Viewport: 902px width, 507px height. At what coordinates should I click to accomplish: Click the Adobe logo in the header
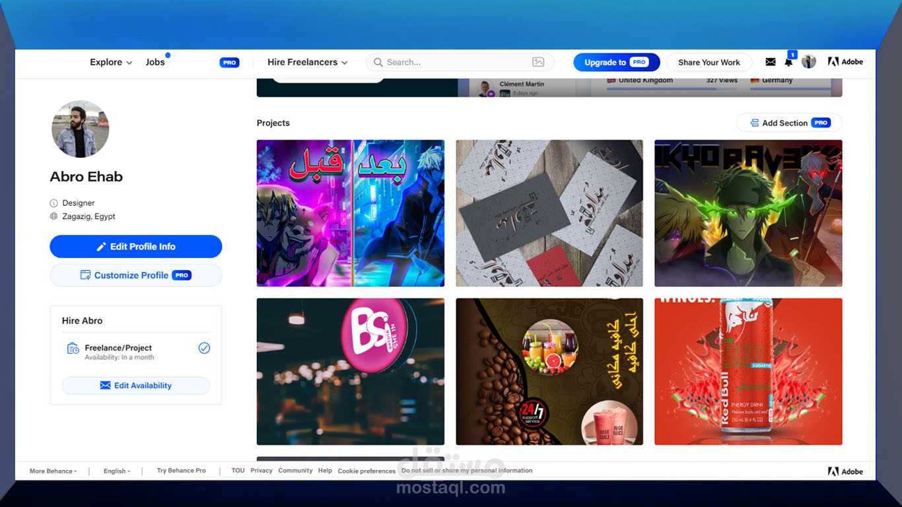click(x=845, y=62)
